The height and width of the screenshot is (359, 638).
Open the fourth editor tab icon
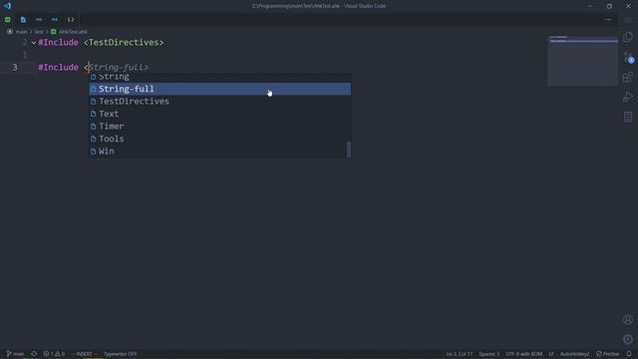tap(55, 20)
